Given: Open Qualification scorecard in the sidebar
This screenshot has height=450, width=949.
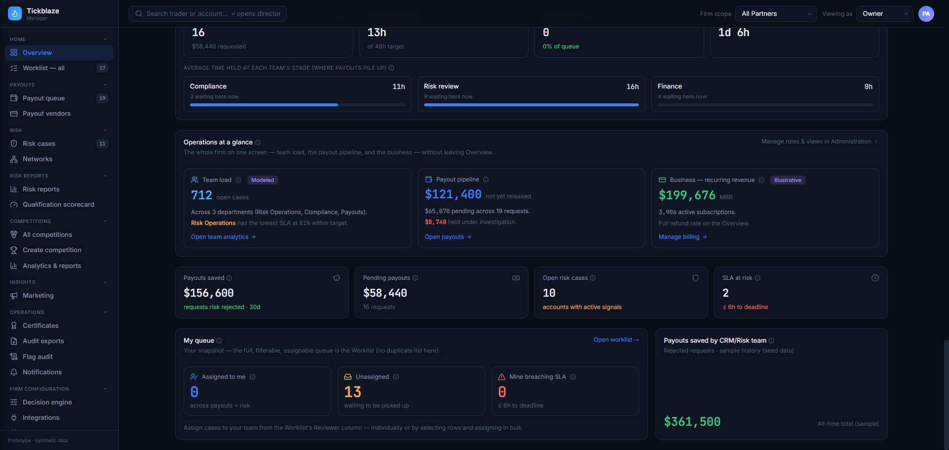Looking at the screenshot, I should tap(59, 204).
